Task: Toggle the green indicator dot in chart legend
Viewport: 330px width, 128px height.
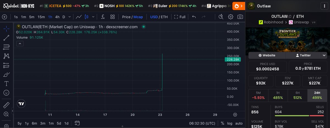Action: [143, 27]
